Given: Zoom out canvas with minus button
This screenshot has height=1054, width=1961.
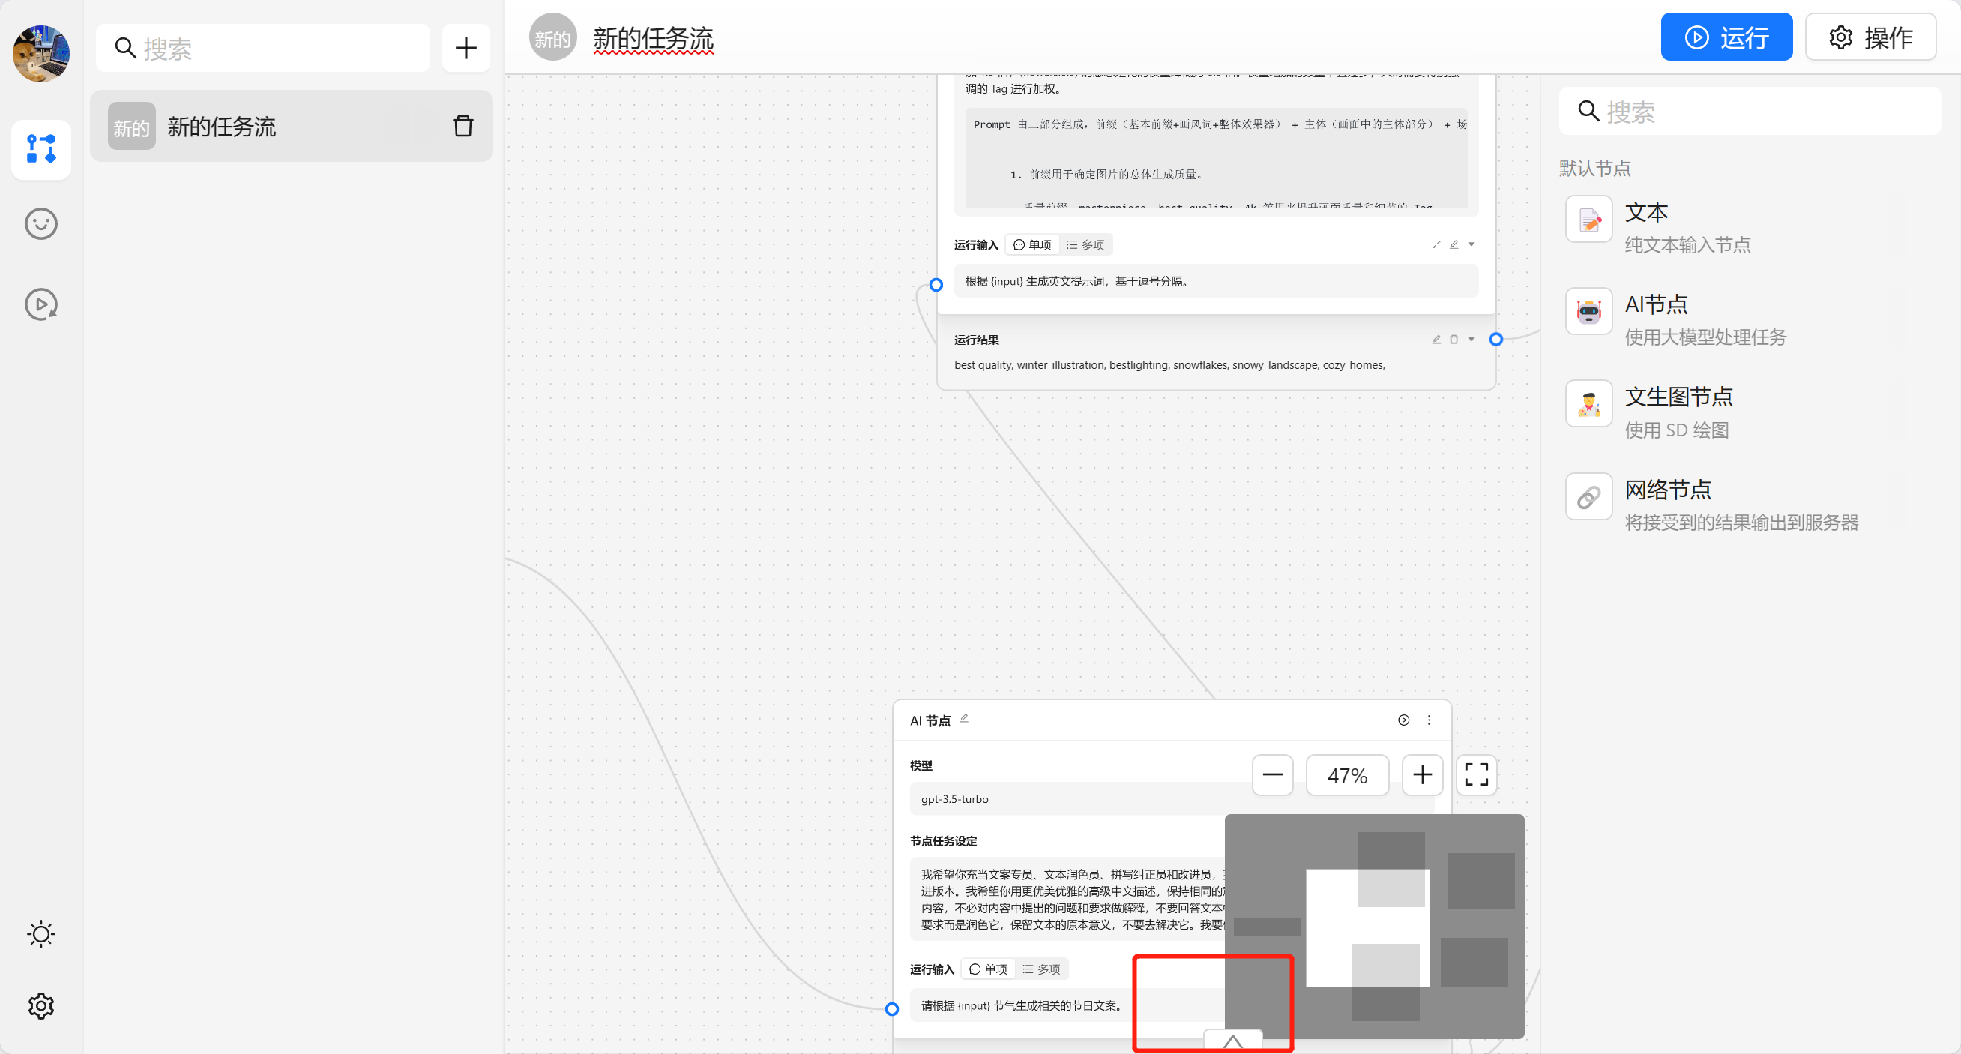Looking at the screenshot, I should pyautogui.click(x=1272, y=774).
